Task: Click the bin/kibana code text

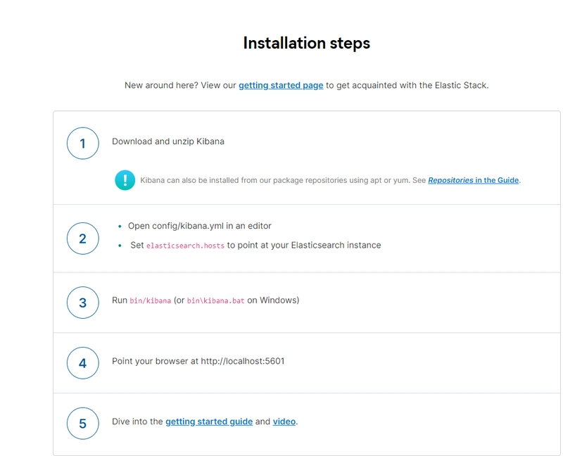Action: 150,300
